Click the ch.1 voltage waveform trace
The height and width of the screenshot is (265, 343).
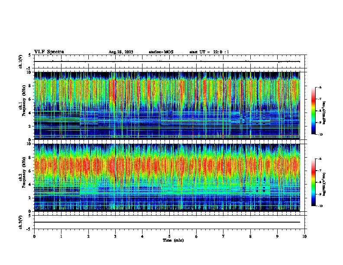tap(167, 61)
